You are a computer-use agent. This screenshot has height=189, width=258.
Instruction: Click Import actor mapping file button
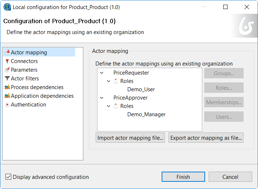coord(131,138)
